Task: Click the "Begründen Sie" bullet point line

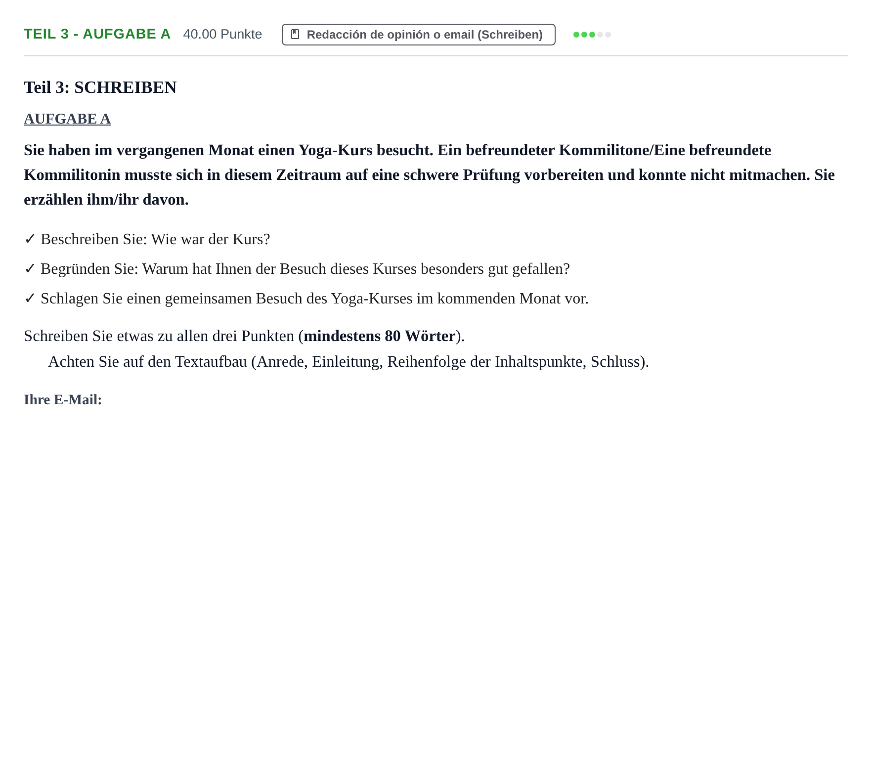Action: (x=305, y=269)
